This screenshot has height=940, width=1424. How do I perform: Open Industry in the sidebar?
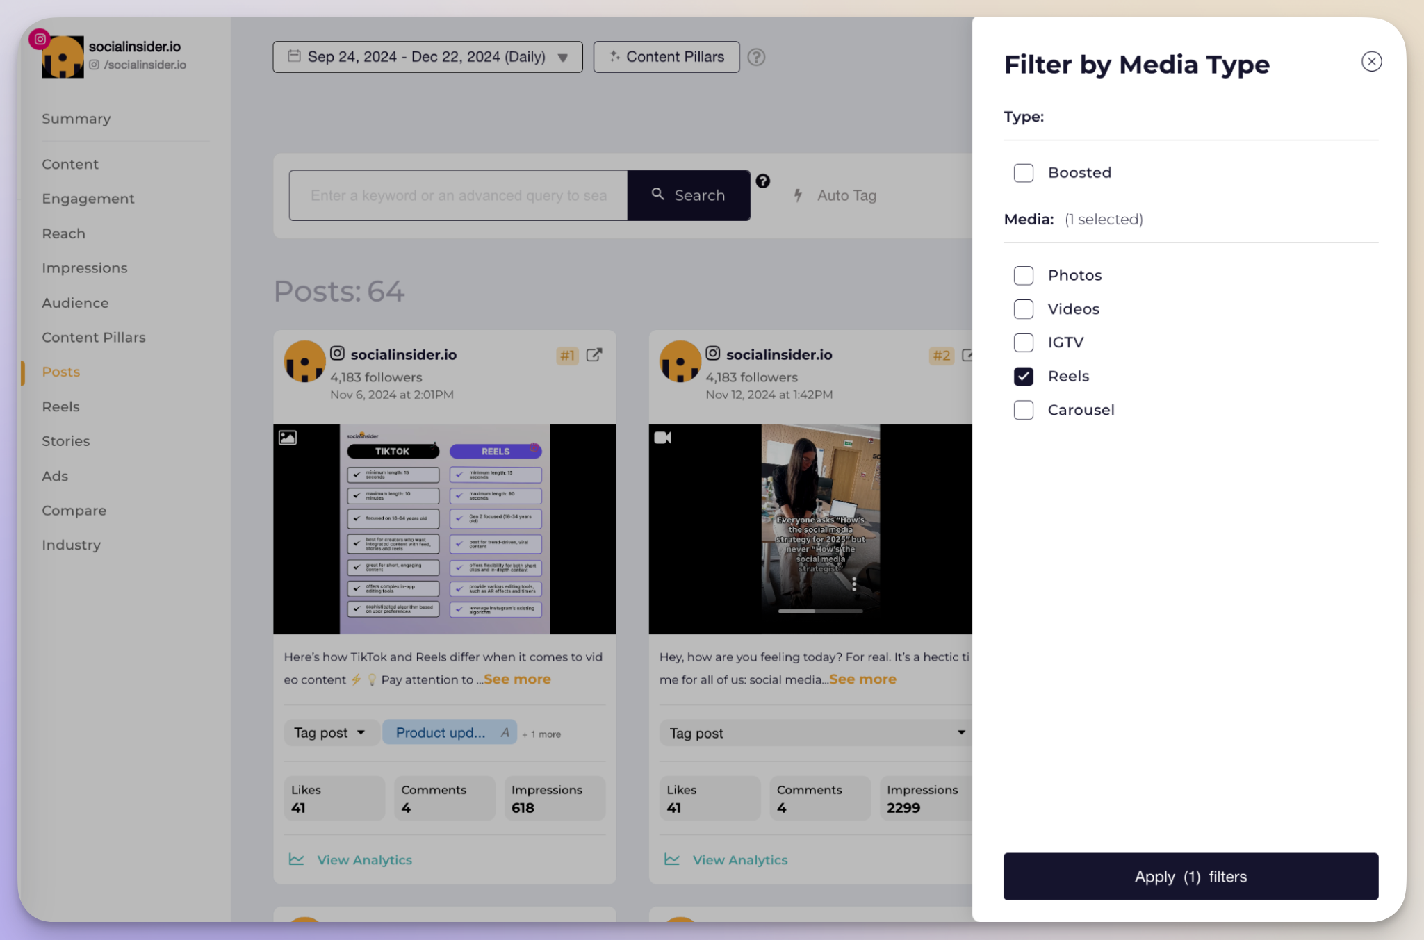71,545
